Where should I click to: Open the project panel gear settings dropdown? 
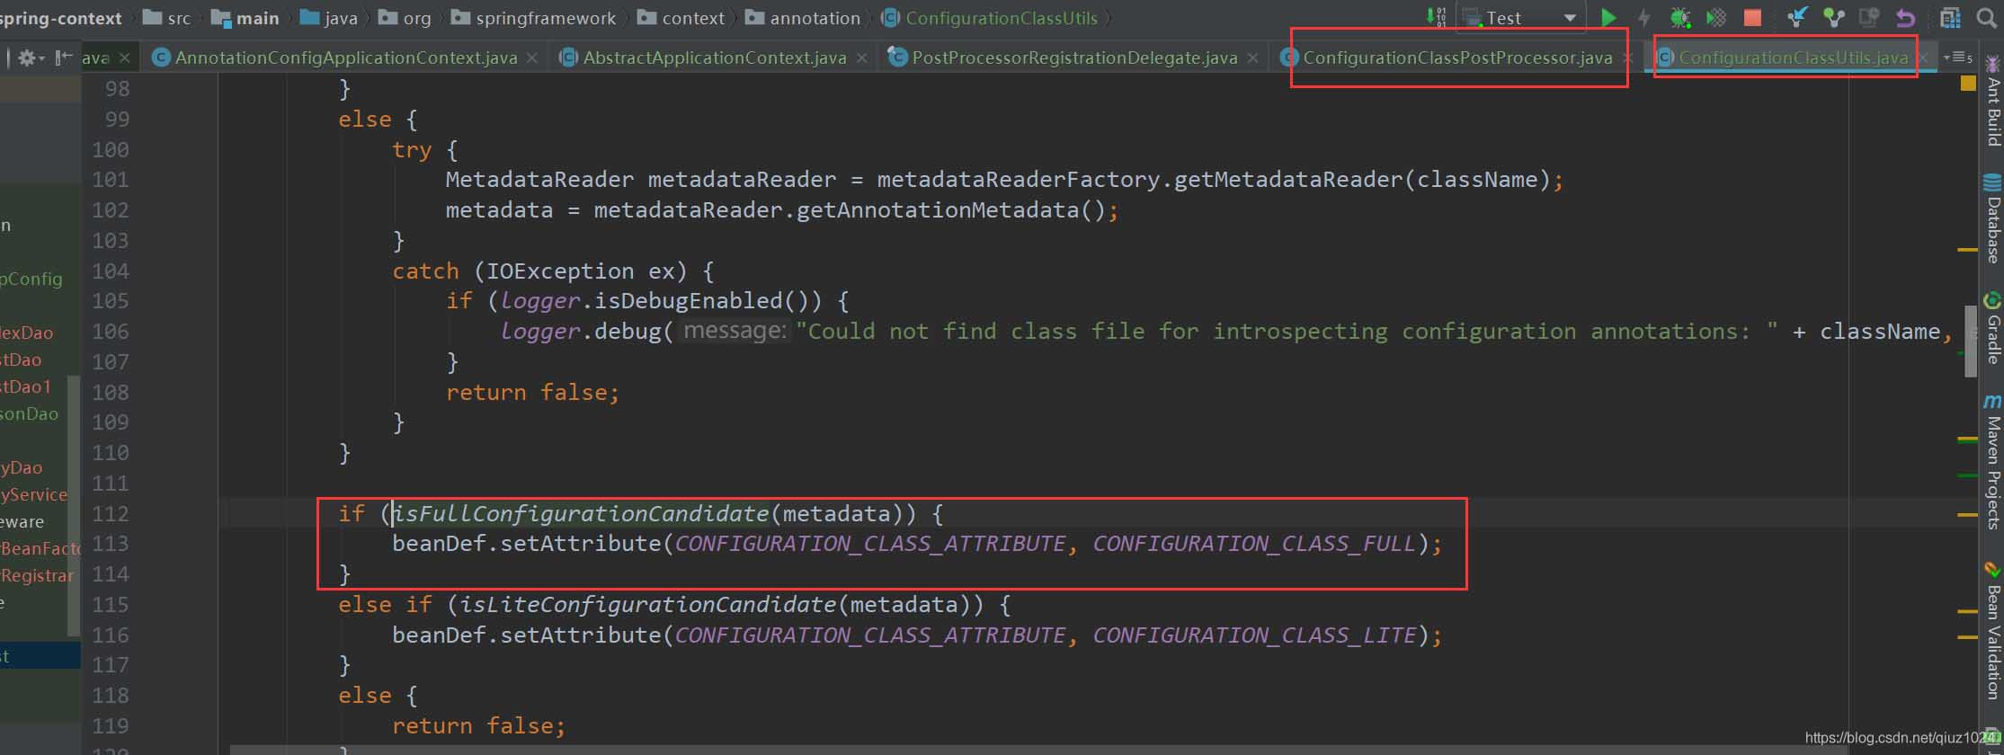[x=31, y=58]
